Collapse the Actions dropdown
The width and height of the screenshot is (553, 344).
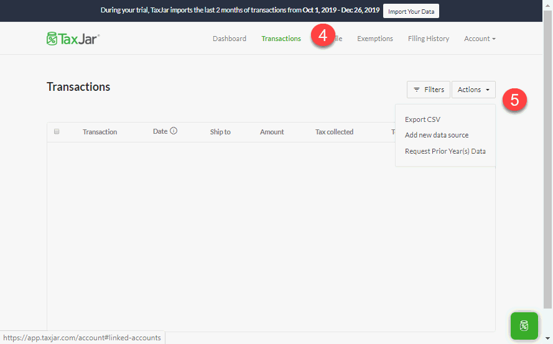pos(473,90)
